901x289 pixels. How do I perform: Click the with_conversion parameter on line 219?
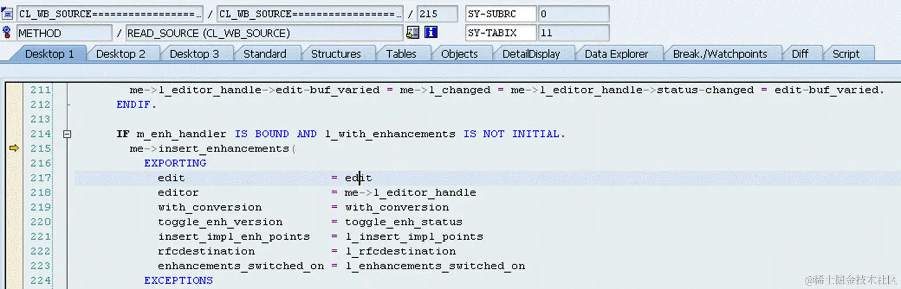pyautogui.click(x=209, y=207)
